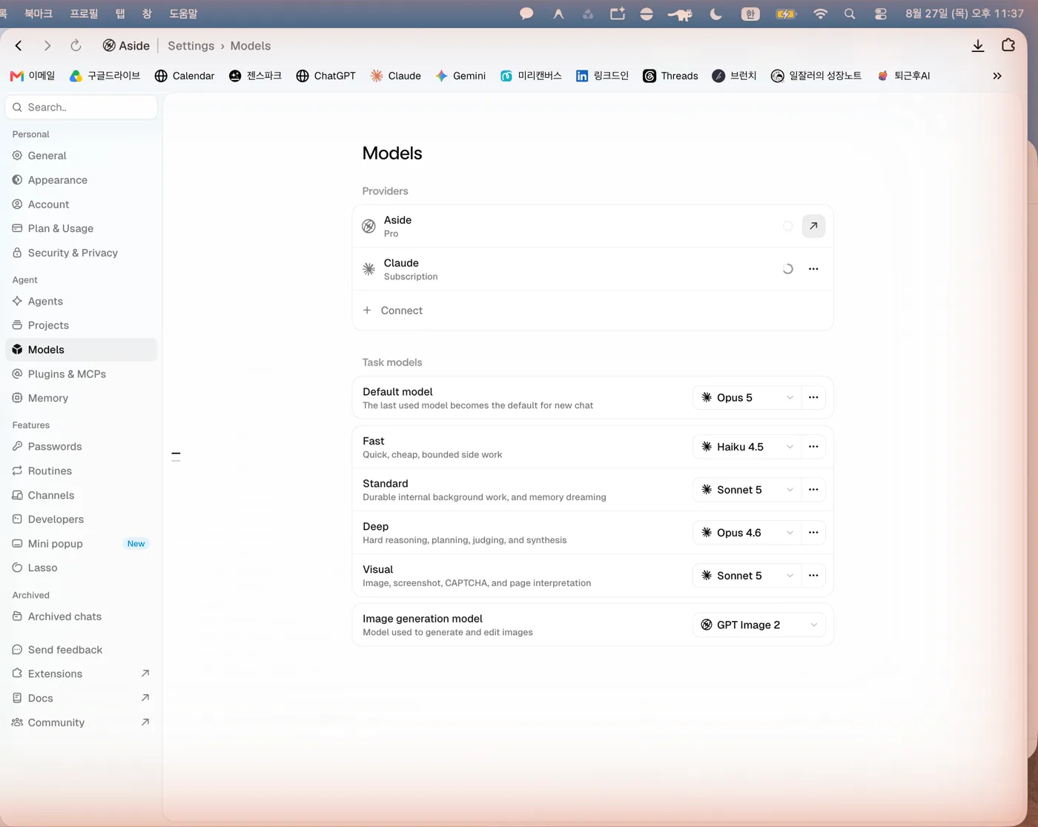Open the ChatGPT bookmark
This screenshot has width=1038, height=827.
point(325,76)
